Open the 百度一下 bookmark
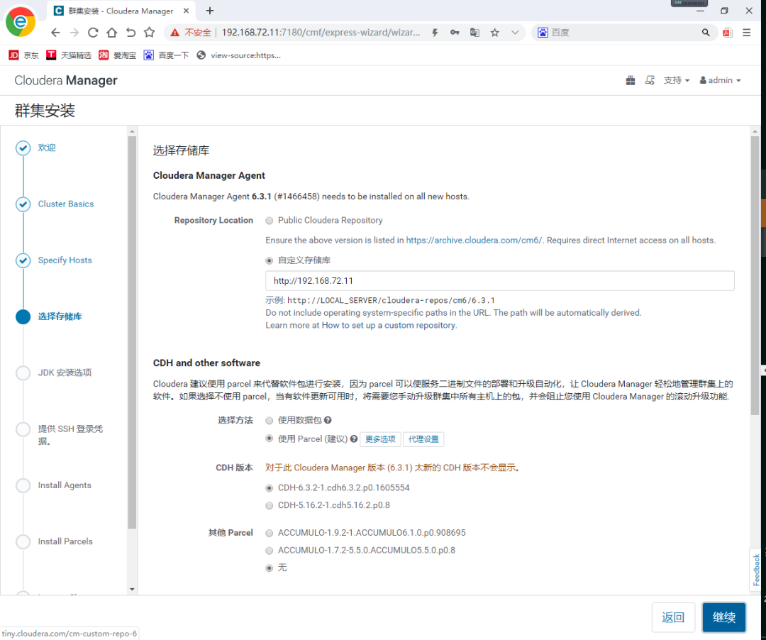This screenshot has height=640, width=766. click(x=166, y=55)
